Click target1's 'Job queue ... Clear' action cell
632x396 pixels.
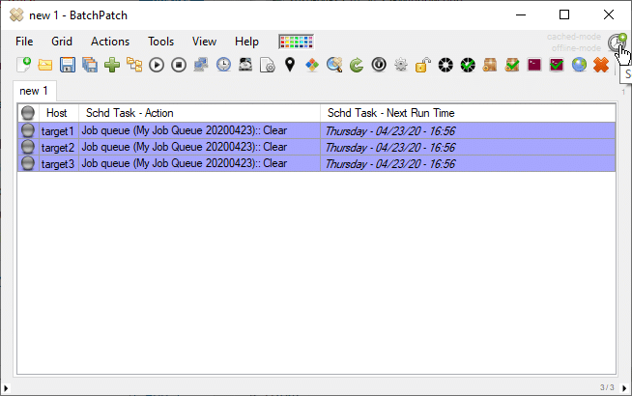pyautogui.click(x=199, y=131)
